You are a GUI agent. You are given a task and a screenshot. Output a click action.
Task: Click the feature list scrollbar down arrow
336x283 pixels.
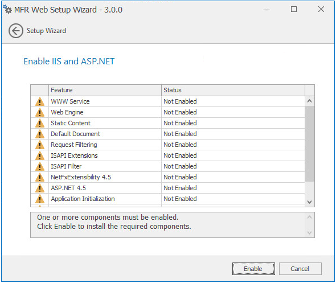[x=309, y=202]
